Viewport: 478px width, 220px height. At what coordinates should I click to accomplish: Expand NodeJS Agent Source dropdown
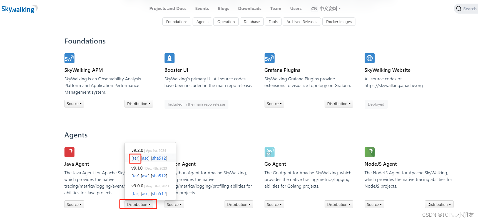tap(374, 204)
